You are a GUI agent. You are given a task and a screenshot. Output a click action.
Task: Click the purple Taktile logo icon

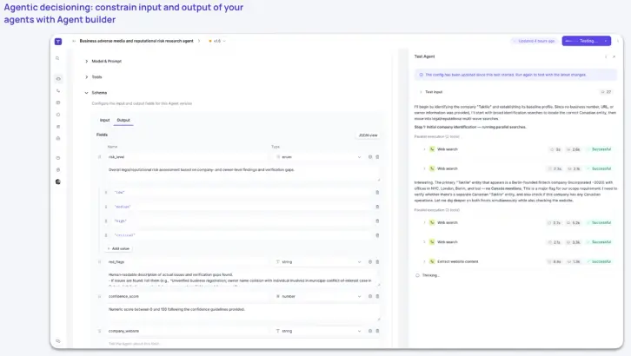click(x=58, y=42)
